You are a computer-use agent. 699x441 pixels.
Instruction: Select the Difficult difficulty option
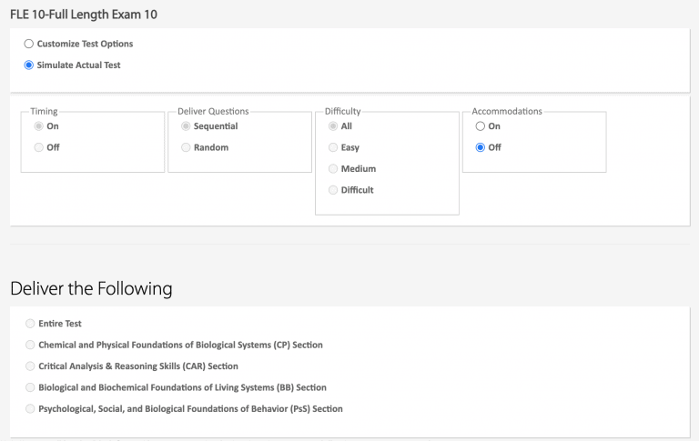click(333, 190)
